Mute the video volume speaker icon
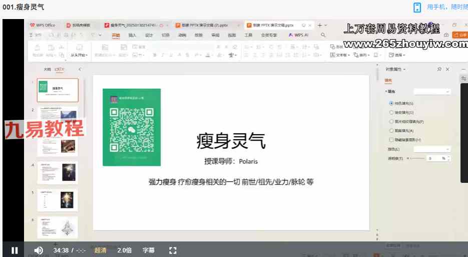 point(39,250)
